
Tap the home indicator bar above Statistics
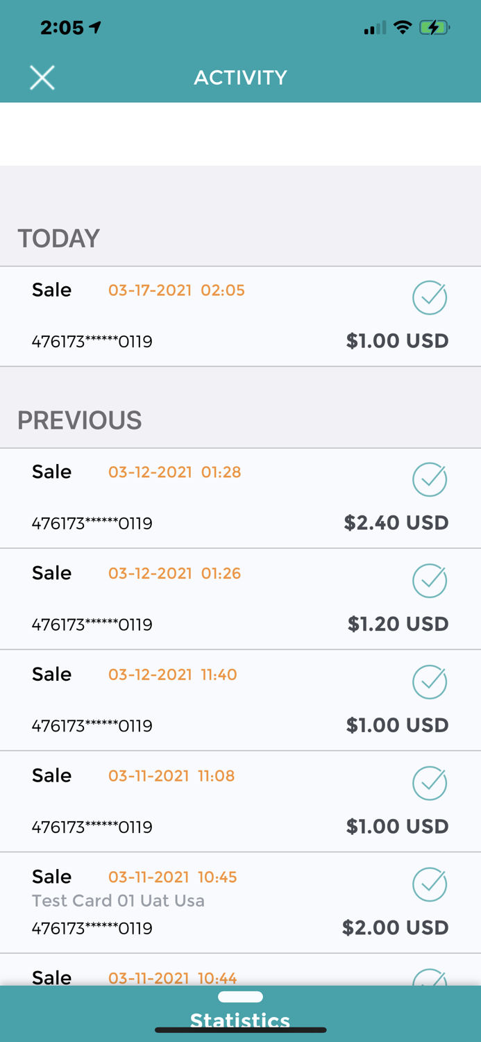(x=240, y=996)
